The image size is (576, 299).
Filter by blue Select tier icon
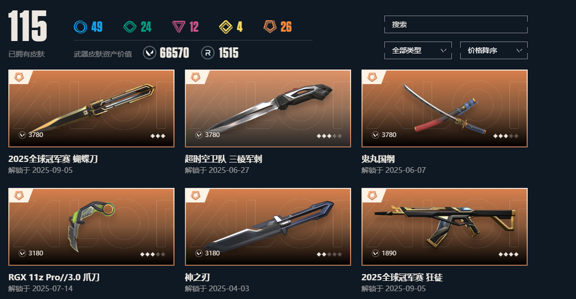pyautogui.click(x=81, y=27)
